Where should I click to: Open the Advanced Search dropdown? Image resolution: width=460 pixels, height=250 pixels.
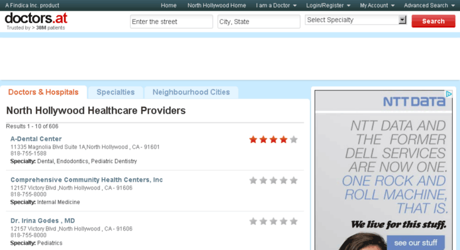(429, 5)
